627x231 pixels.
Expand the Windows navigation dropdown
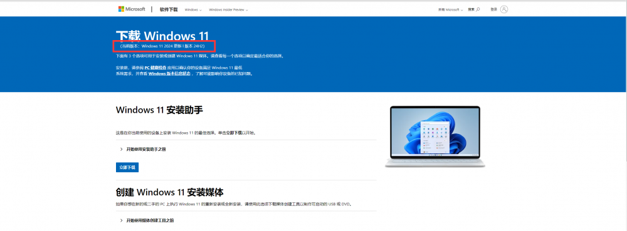[193, 9]
